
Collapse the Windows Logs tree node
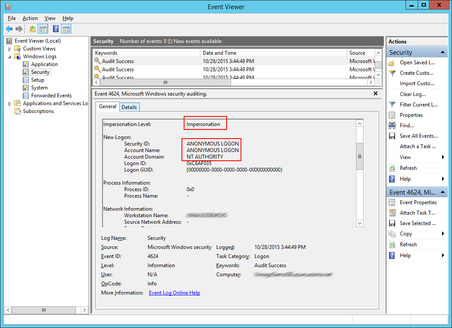pos(10,57)
